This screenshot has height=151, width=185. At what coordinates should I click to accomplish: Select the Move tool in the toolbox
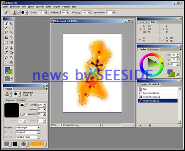pos(11,23)
